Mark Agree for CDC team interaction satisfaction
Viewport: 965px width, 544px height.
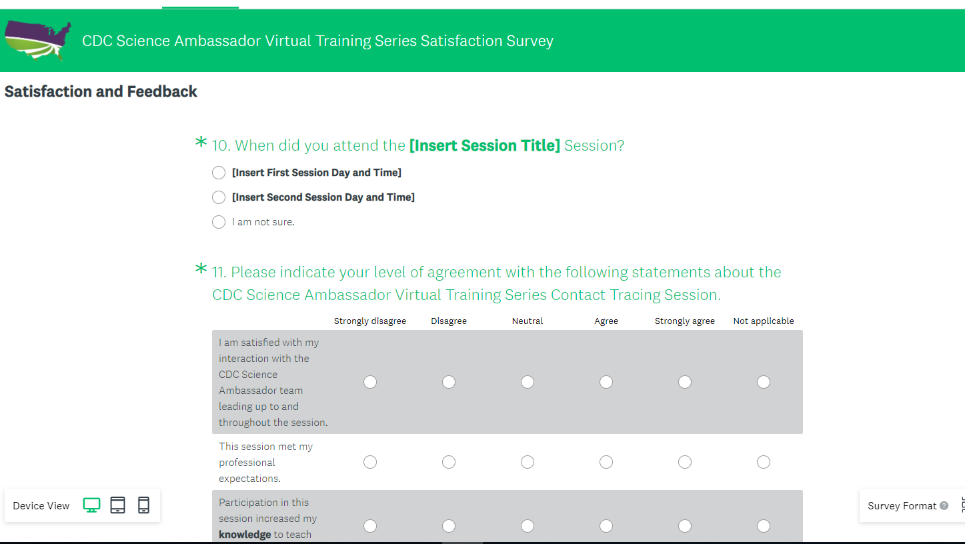[606, 382]
